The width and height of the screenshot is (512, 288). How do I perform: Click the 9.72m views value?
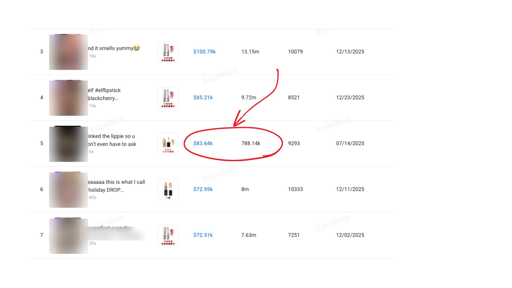coord(249,97)
